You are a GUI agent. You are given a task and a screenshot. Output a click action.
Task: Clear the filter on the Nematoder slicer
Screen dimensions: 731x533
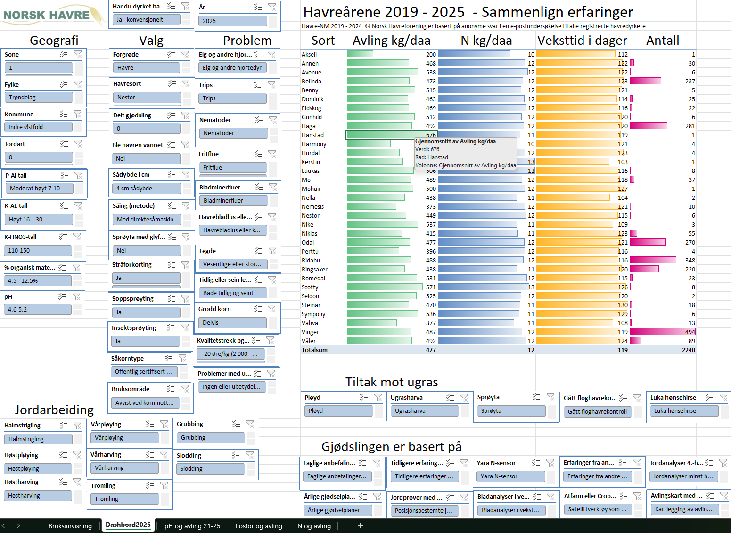pos(273,120)
